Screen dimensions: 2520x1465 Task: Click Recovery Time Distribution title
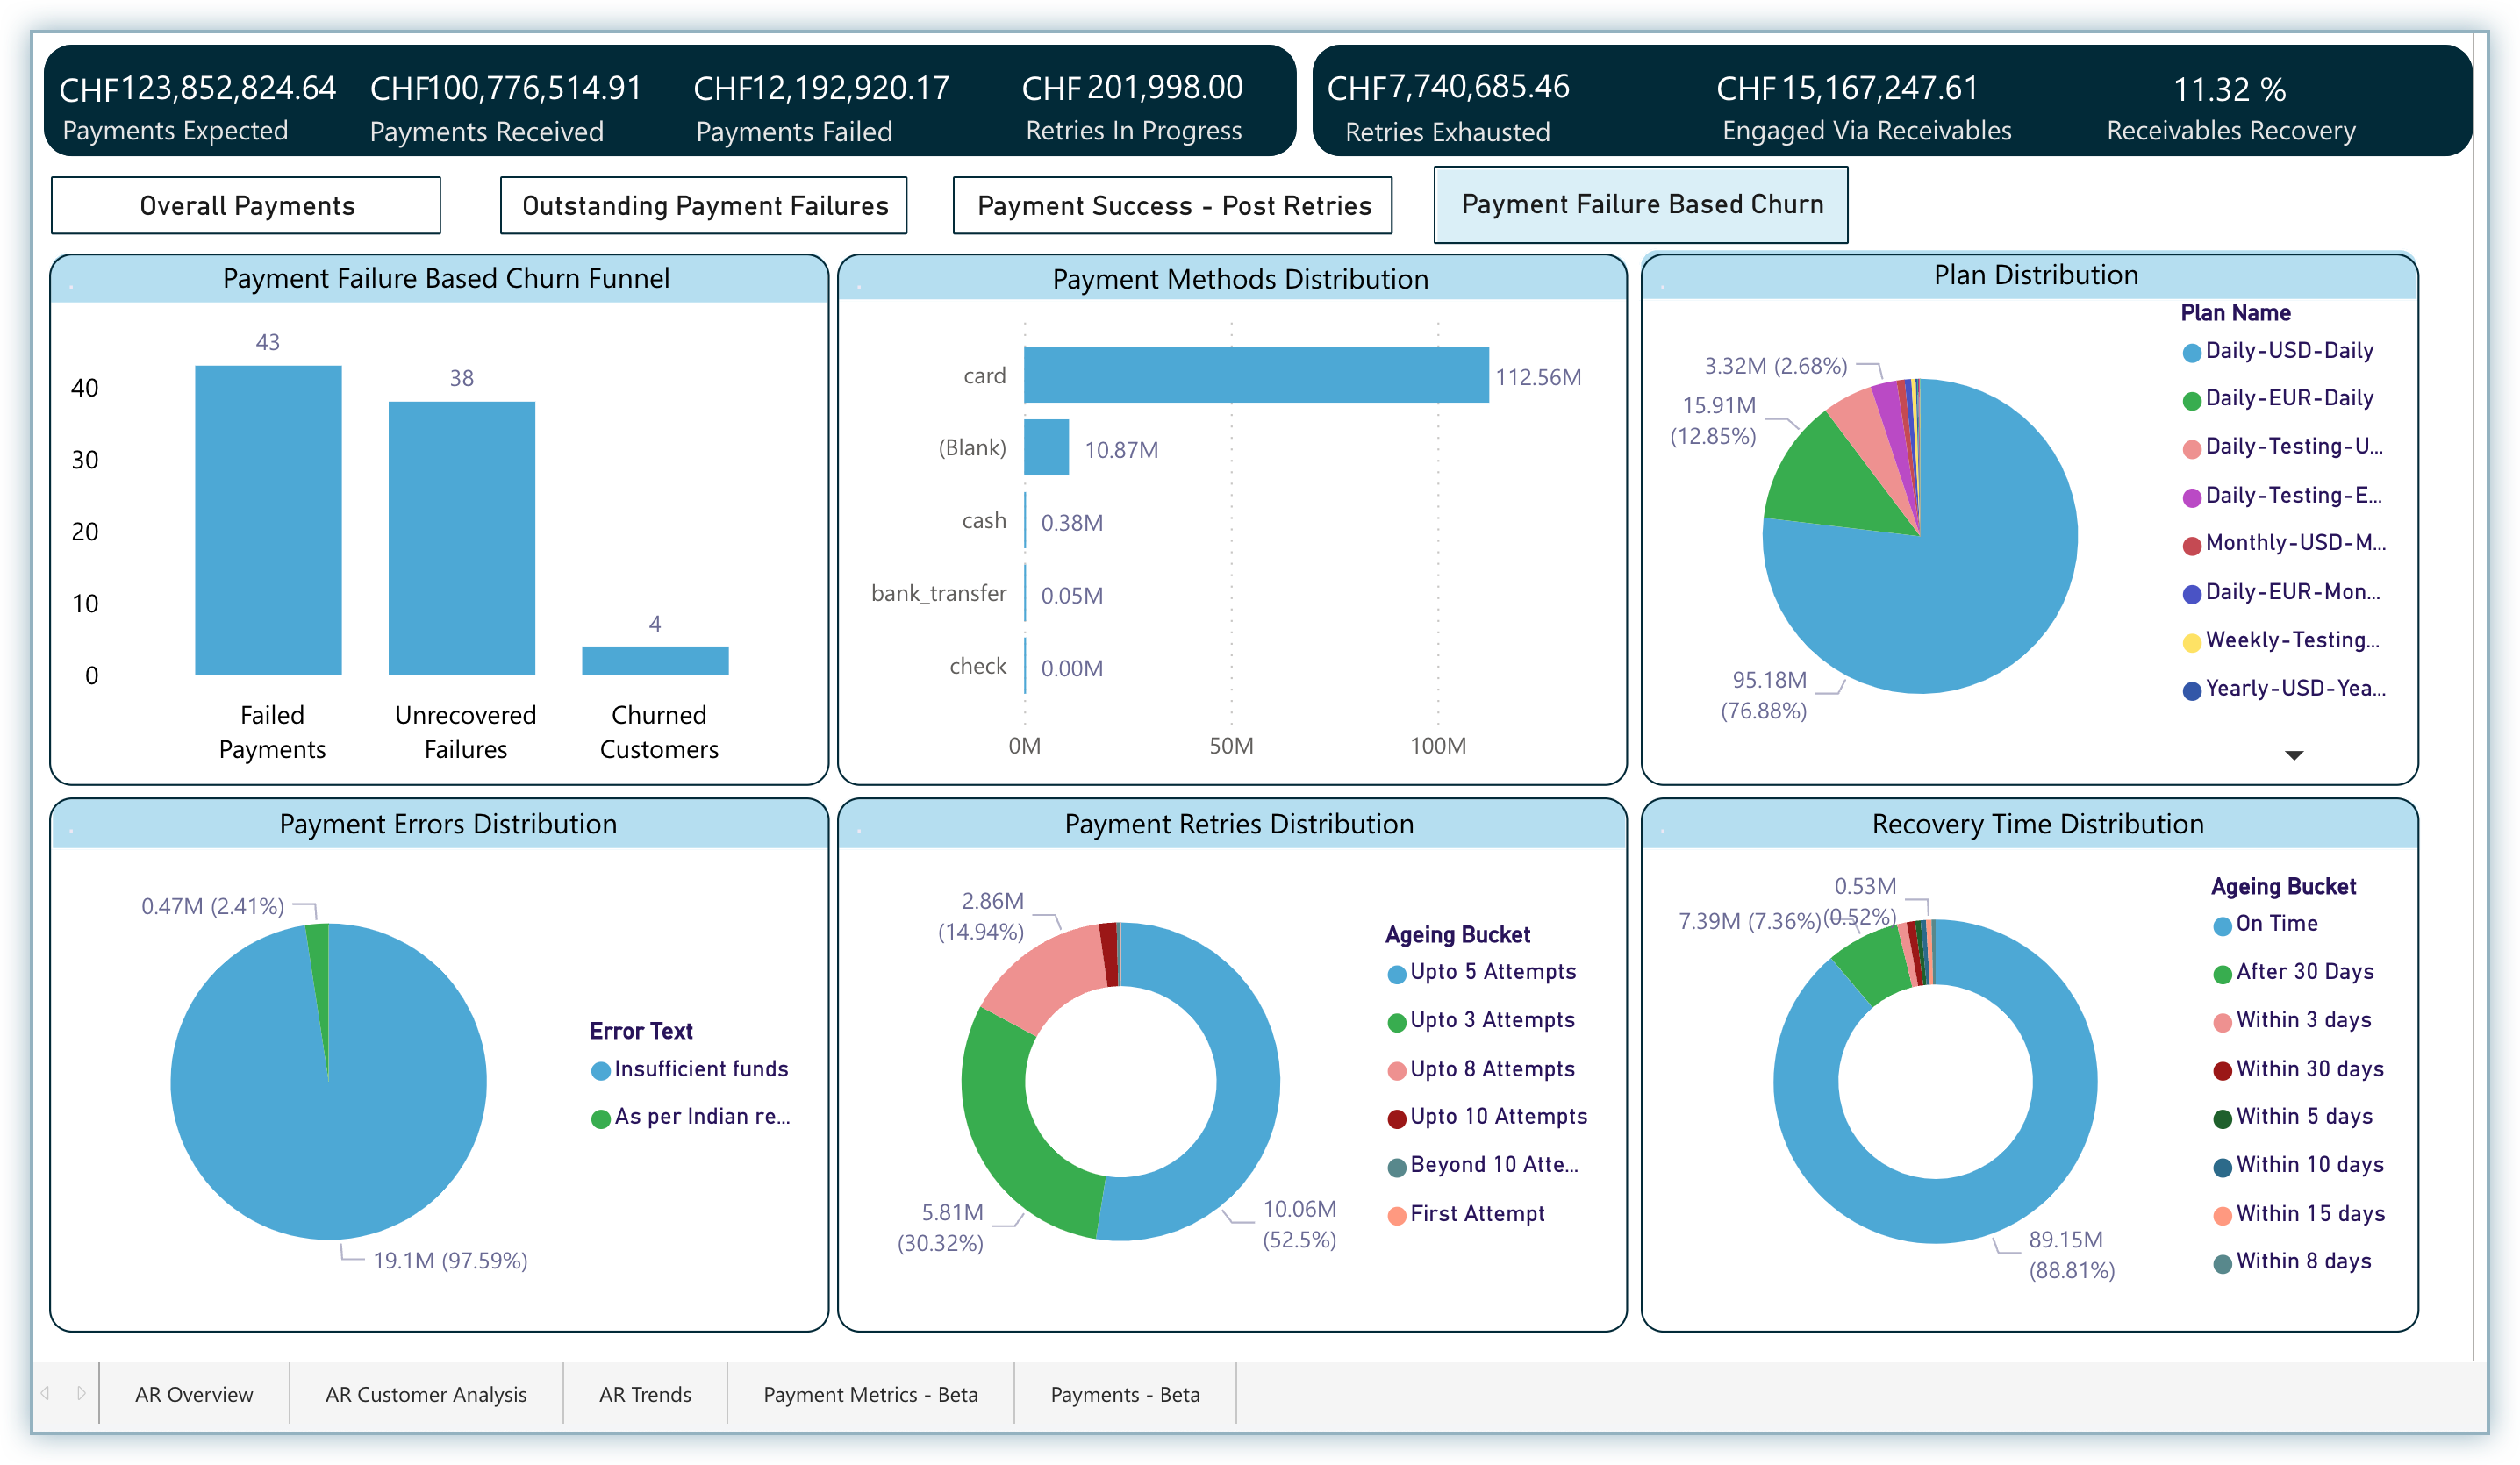click(x=2037, y=824)
